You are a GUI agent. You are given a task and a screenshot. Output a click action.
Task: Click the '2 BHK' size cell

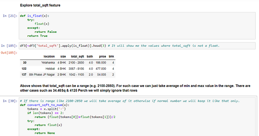point(62,74)
